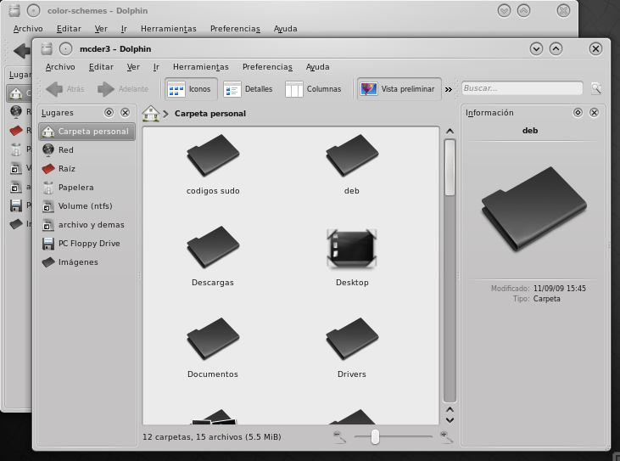620x461 pixels.
Task: Open the Desktop folder icon
Action: point(352,248)
